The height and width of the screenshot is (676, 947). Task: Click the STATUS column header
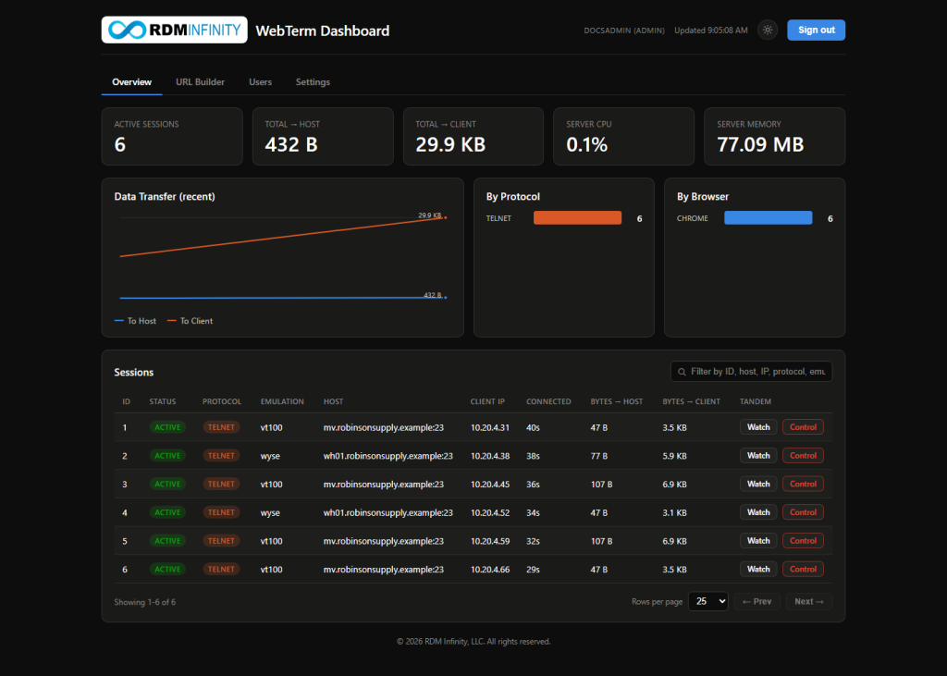(x=163, y=401)
